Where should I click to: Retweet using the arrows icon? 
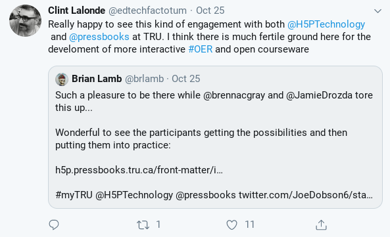point(143,225)
